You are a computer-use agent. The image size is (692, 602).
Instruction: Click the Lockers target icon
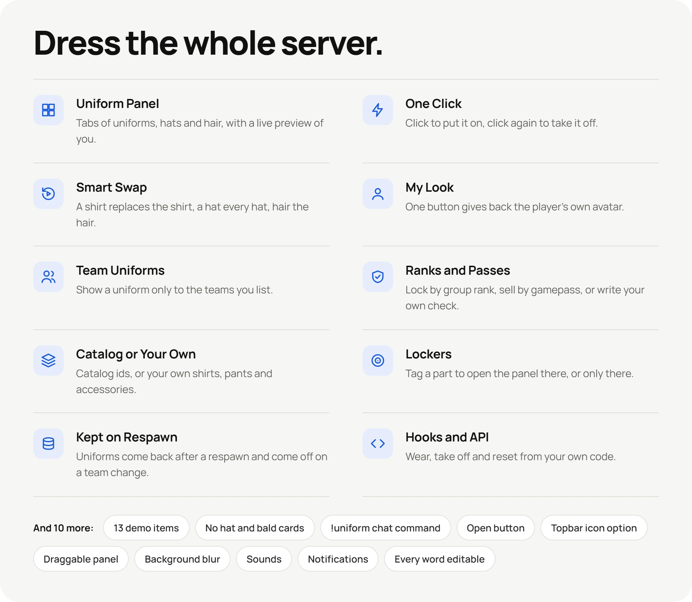378,361
